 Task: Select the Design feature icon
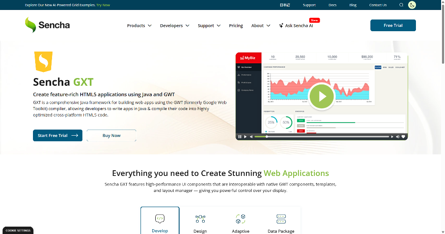coord(200,219)
